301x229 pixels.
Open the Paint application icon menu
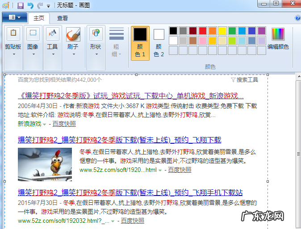[x=6, y=5]
